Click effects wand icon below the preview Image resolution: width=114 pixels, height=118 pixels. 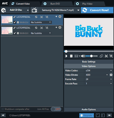[111, 56]
